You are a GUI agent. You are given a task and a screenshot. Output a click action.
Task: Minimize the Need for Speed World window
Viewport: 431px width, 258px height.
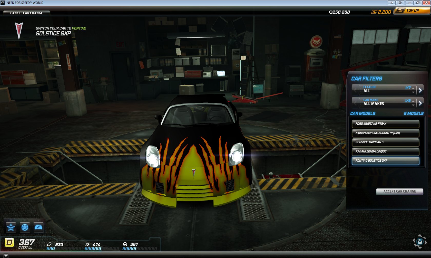click(x=409, y=3)
